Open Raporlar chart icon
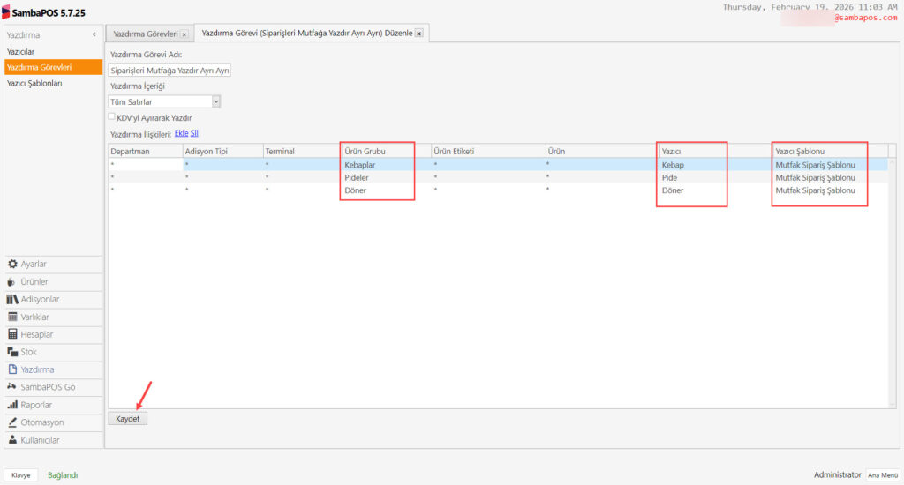Screen dimensions: 904x485 (12, 405)
